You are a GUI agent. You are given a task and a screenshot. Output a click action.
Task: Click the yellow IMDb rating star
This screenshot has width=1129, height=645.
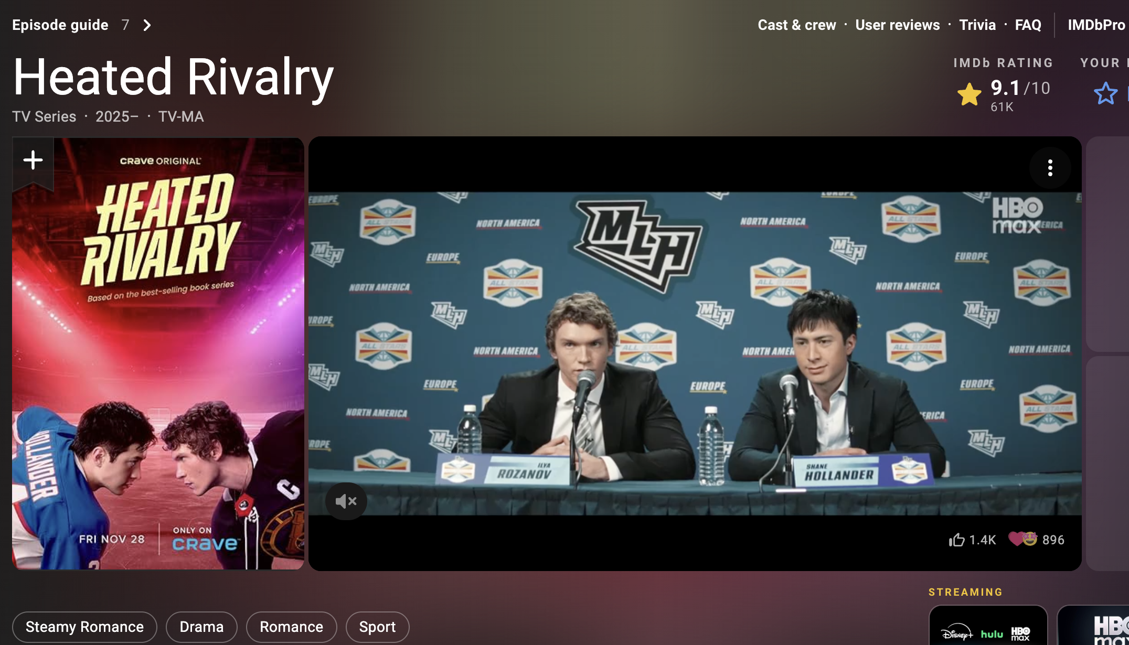click(x=969, y=94)
